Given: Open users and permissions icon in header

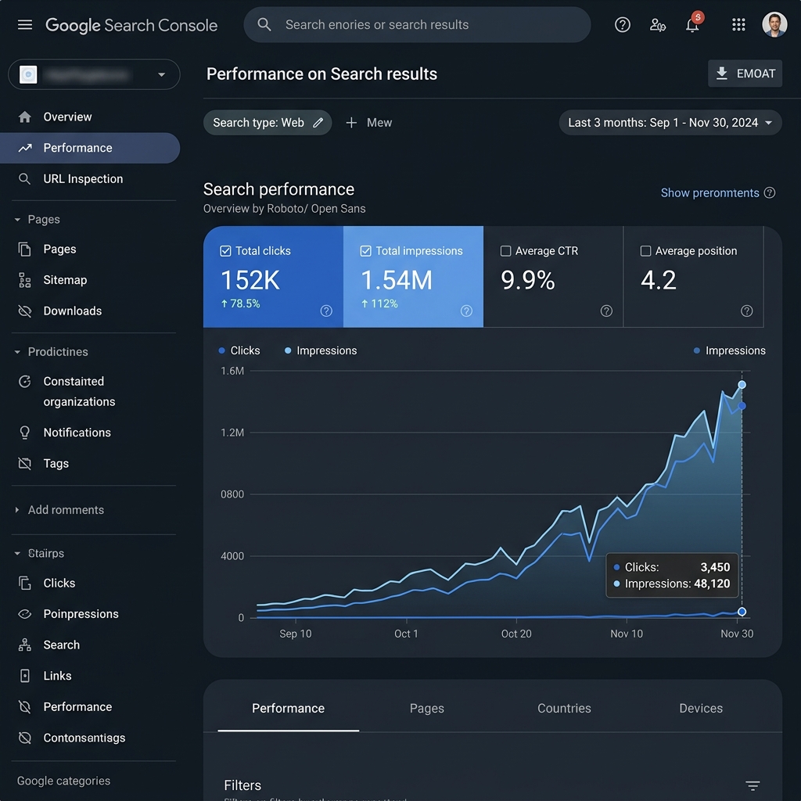Looking at the screenshot, I should 657,24.
